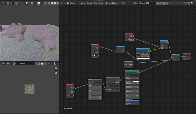Open image display channels dropdown
Image resolution: width=196 pixels, height=114 pixels.
pyautogui.click(x=56, y=63)
